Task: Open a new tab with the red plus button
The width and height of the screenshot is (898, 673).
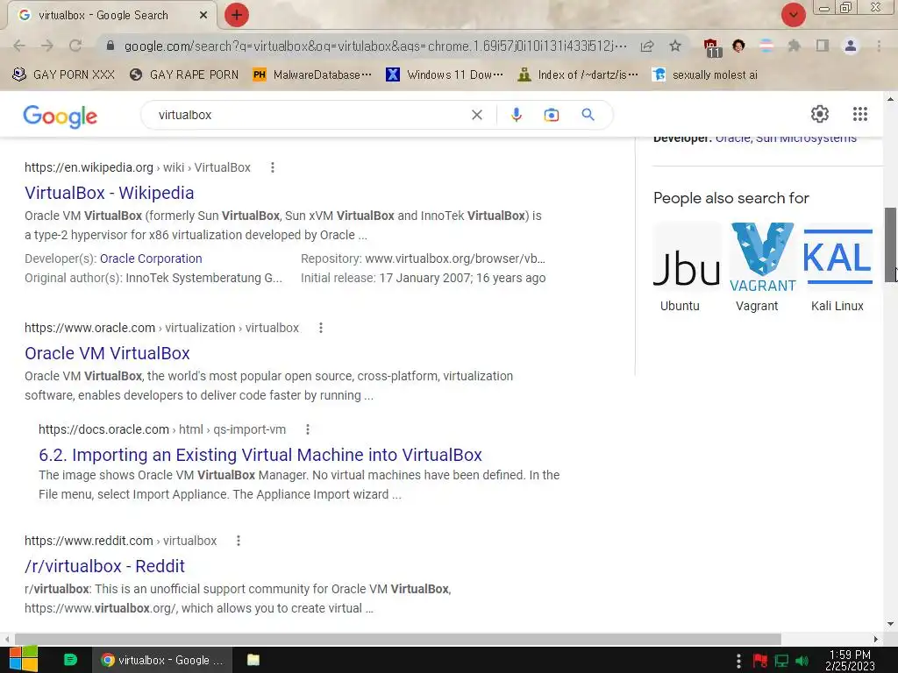Action: pyautogui.click(x=237, y=15)
